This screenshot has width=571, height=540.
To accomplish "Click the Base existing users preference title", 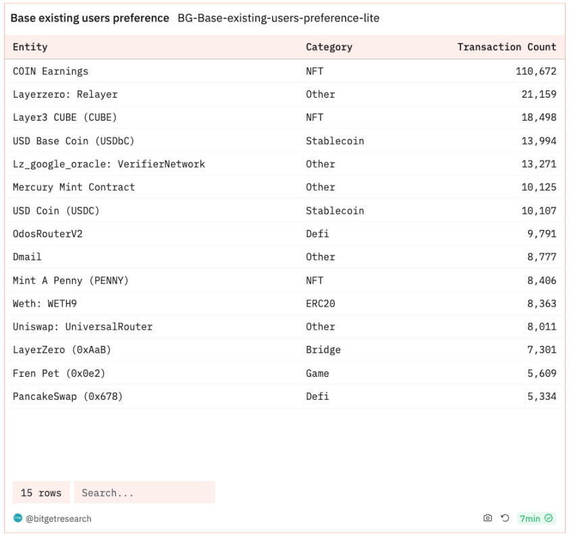I will [x=90, y=18].
